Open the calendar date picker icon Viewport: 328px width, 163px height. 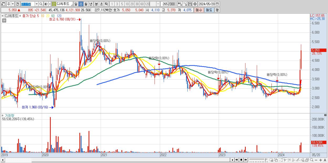tap(217, 4)
